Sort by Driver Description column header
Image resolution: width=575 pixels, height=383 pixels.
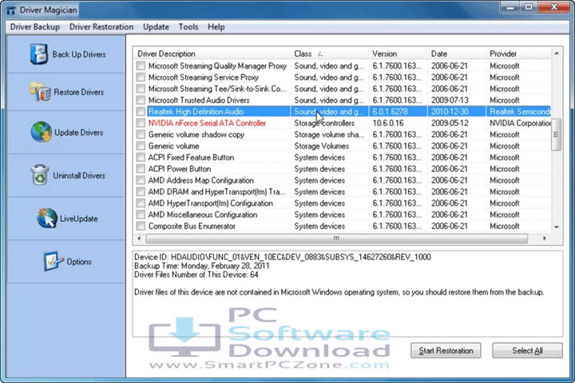tap(212, 54)
